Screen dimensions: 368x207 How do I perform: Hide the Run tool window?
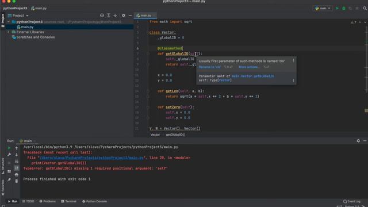365,141
